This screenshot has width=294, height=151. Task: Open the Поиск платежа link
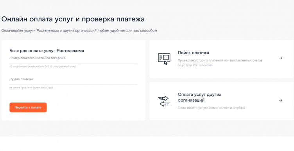click(193, 53)
